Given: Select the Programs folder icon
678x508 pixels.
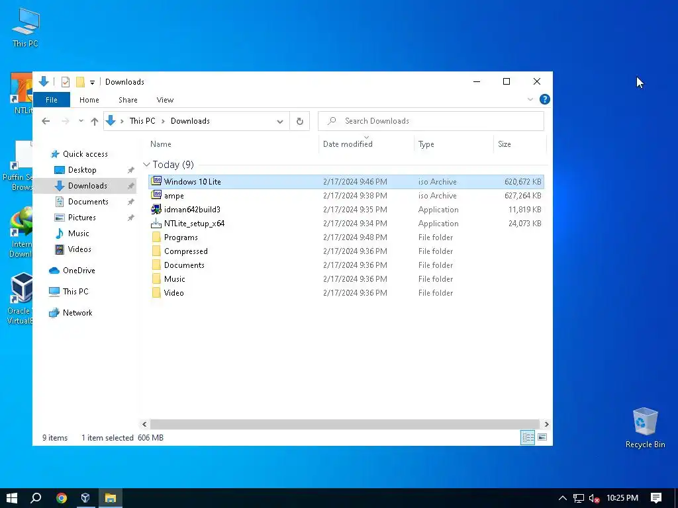Looking at the screenshot, I should coord(156,237).
